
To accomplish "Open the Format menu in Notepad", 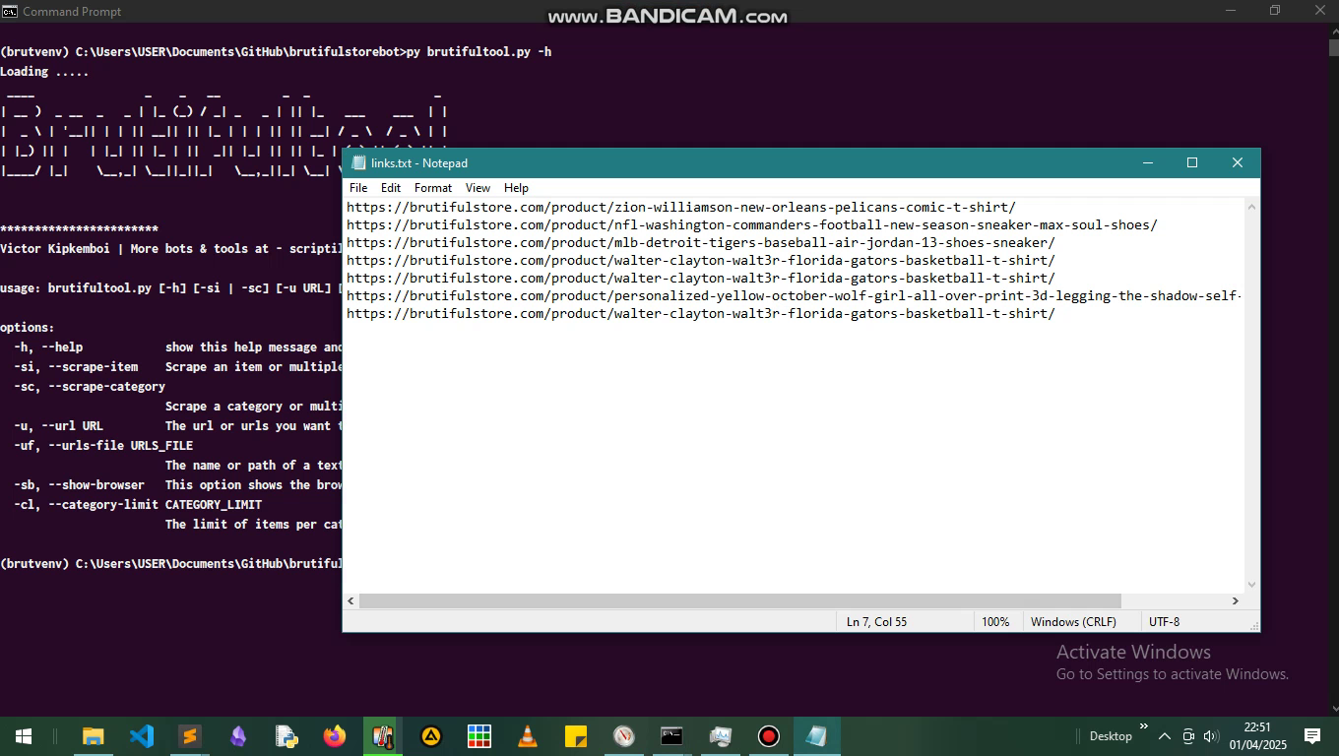I will click(x=433, y=188).
